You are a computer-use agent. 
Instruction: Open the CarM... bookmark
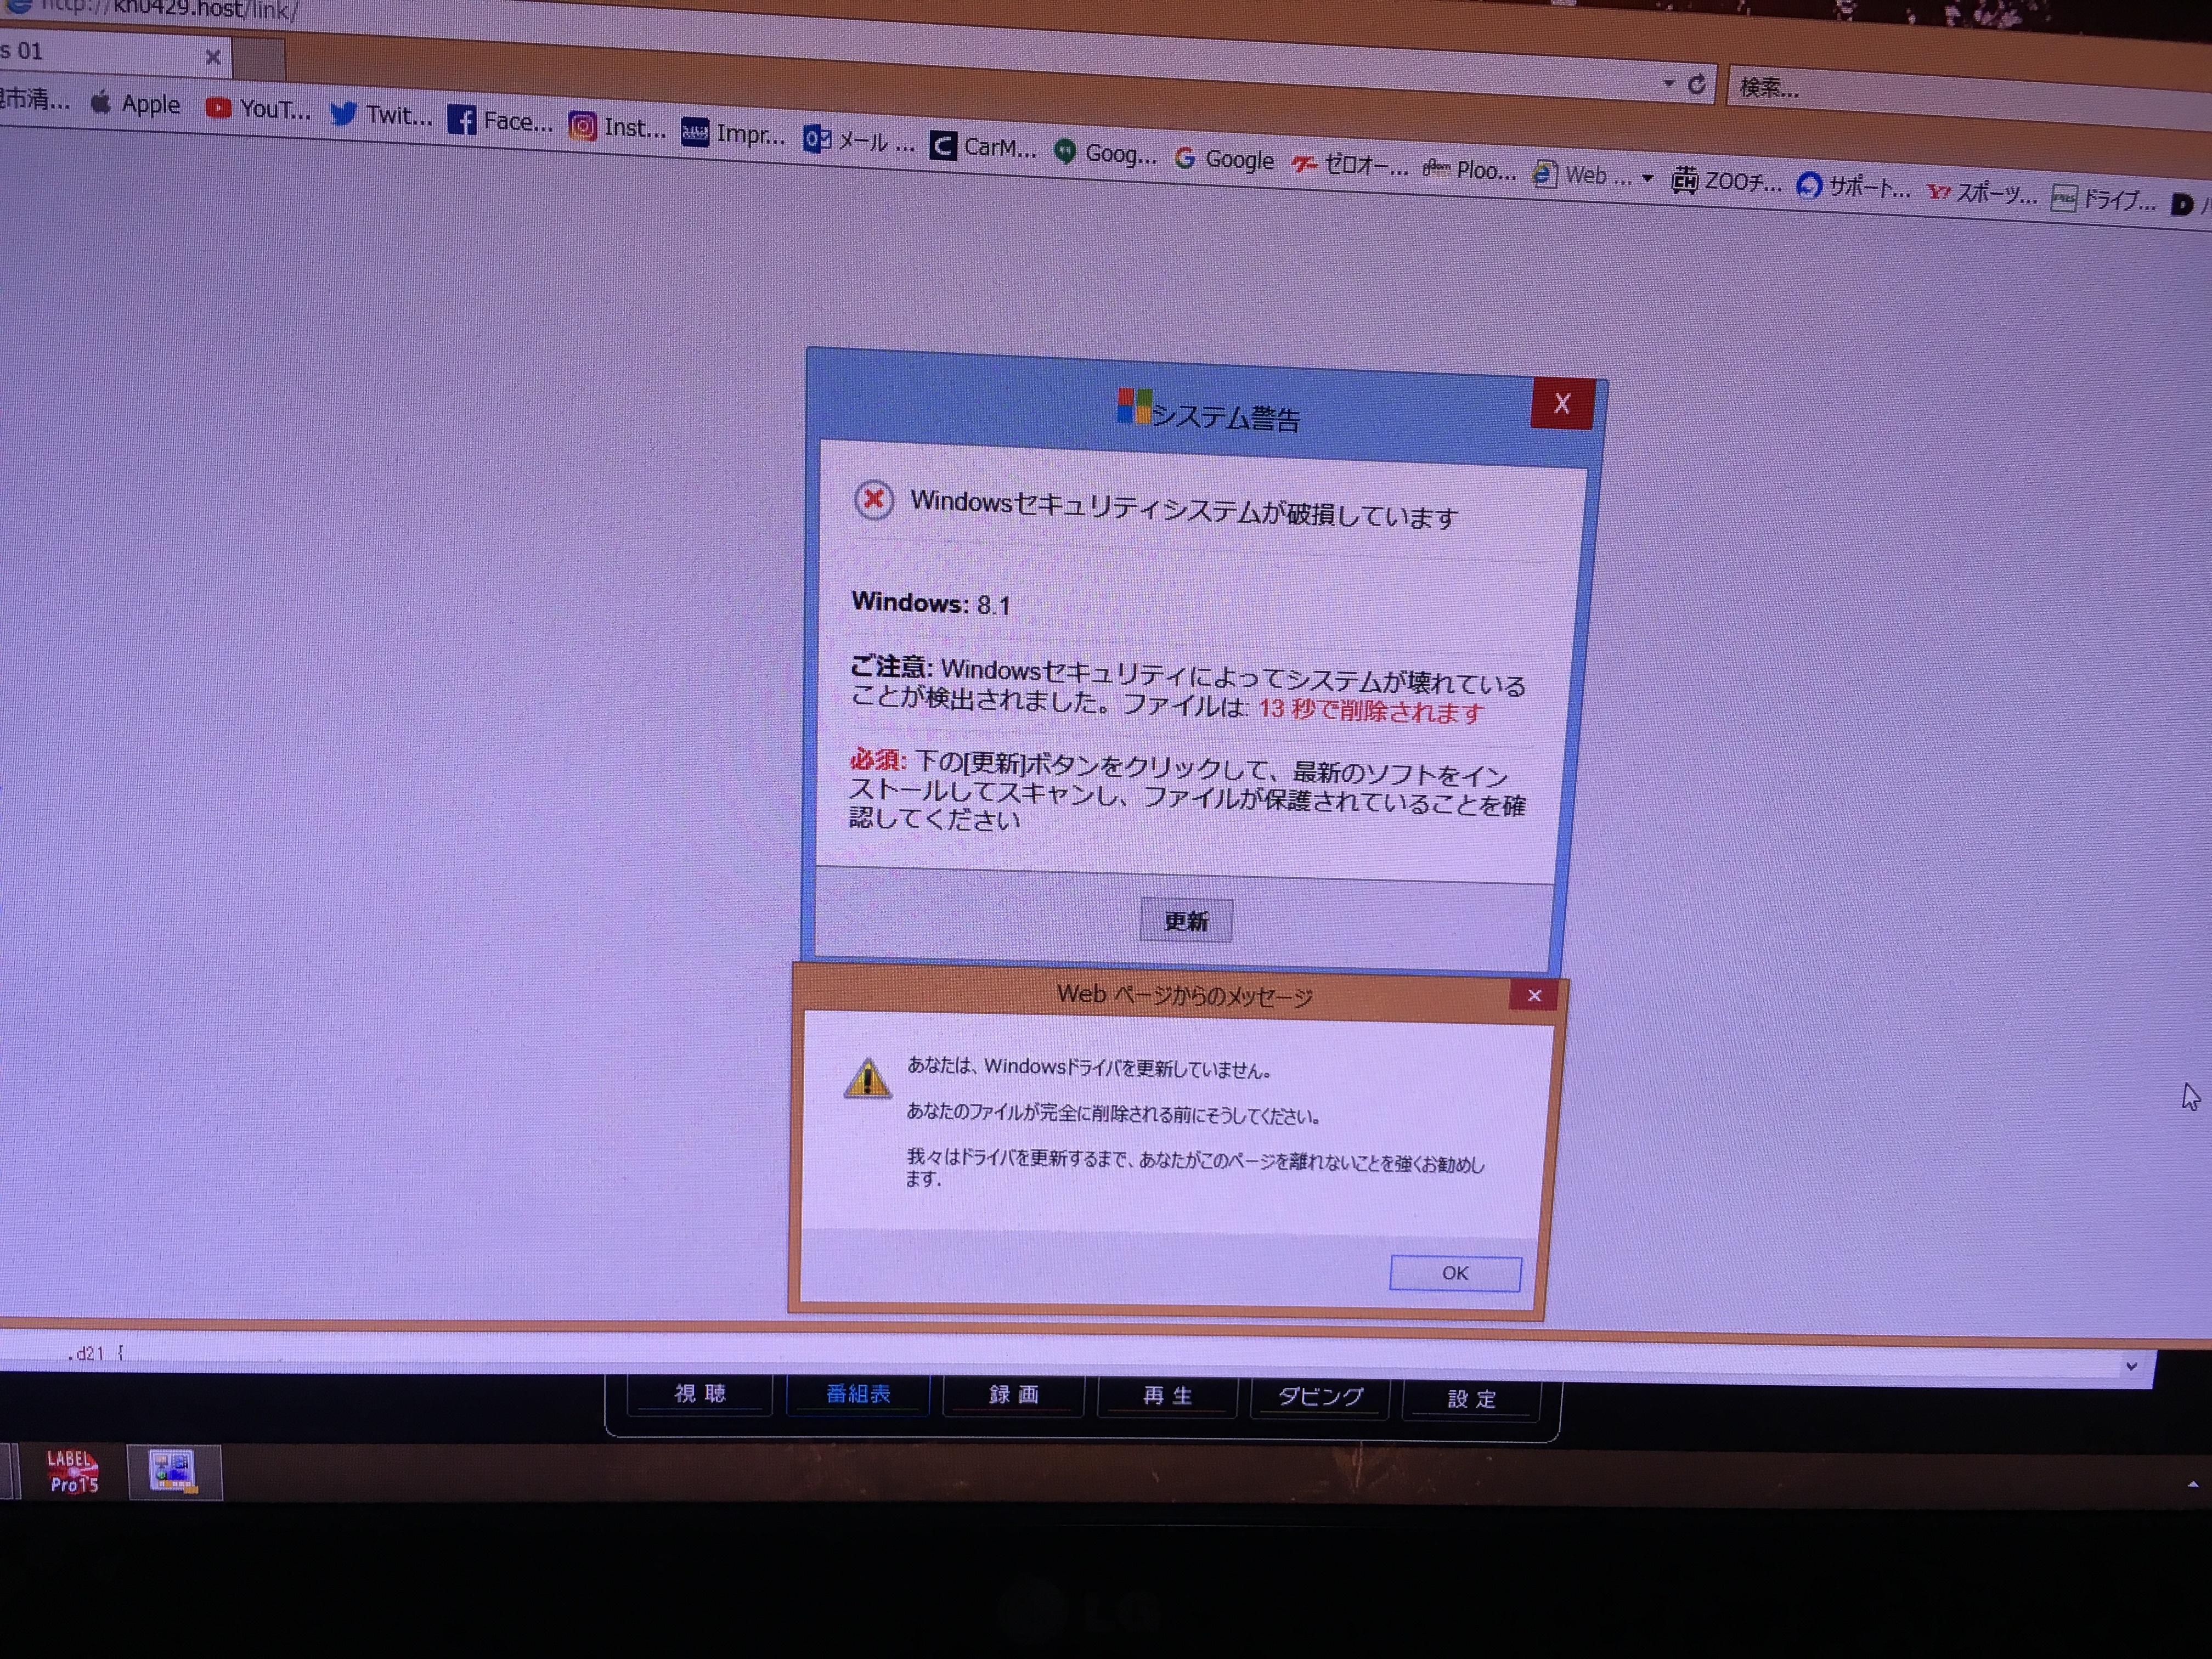[984, 148]
